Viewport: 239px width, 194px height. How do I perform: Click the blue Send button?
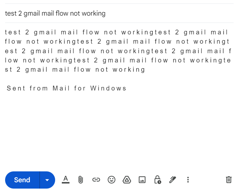(x=22, y=180)
